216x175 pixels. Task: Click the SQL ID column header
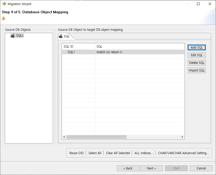click(x=68, y=47)
